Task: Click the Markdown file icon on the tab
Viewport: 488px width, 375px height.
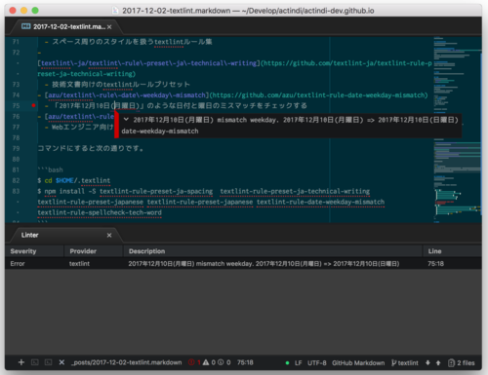Action: pyautogui.click(x=25, y=26)
